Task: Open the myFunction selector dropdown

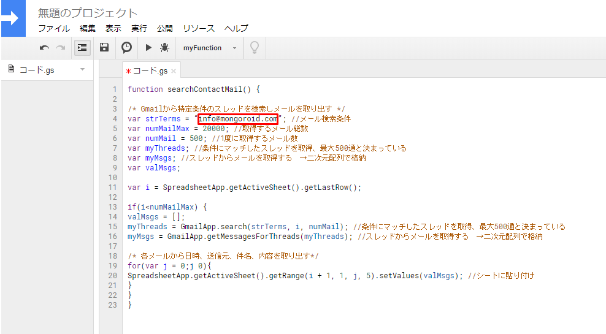Action: (x=210, y=48)
